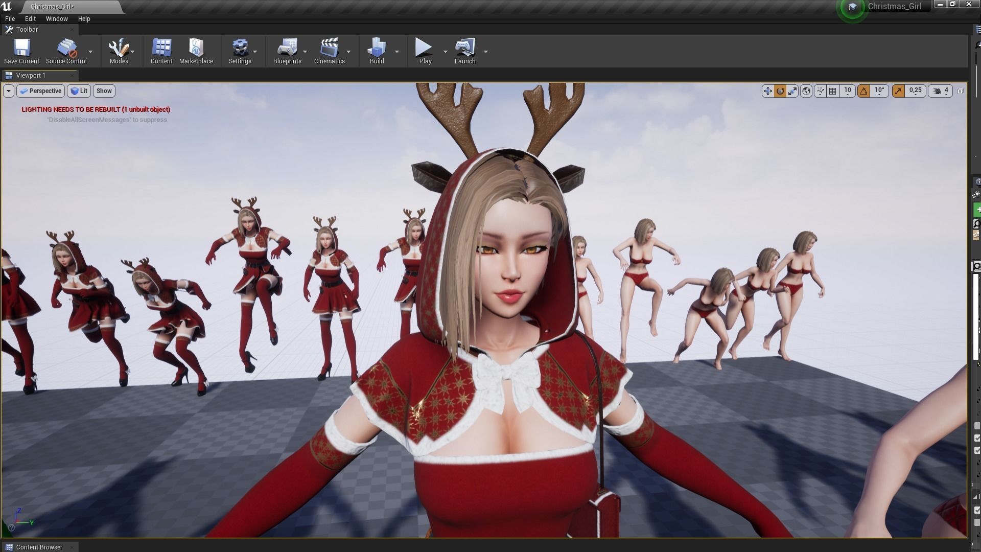The width and height of the screenshot is (981, 552).
Task: Select the Christmas_Girl level tab
Action: (x=72, y=7)
